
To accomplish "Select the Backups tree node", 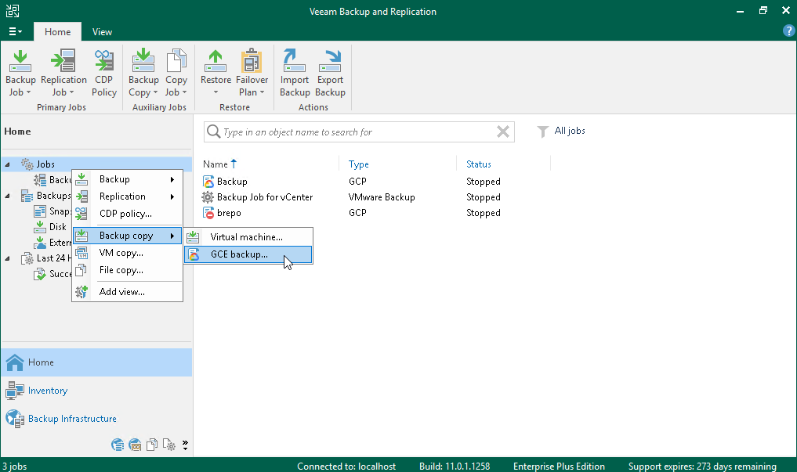I will coord(47,196).
